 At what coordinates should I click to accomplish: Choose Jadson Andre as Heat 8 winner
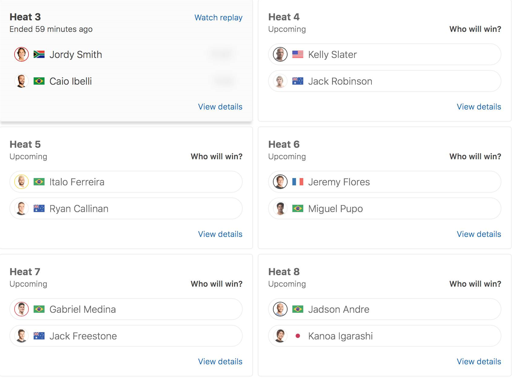pyautogui.click(x=385, y=309)
